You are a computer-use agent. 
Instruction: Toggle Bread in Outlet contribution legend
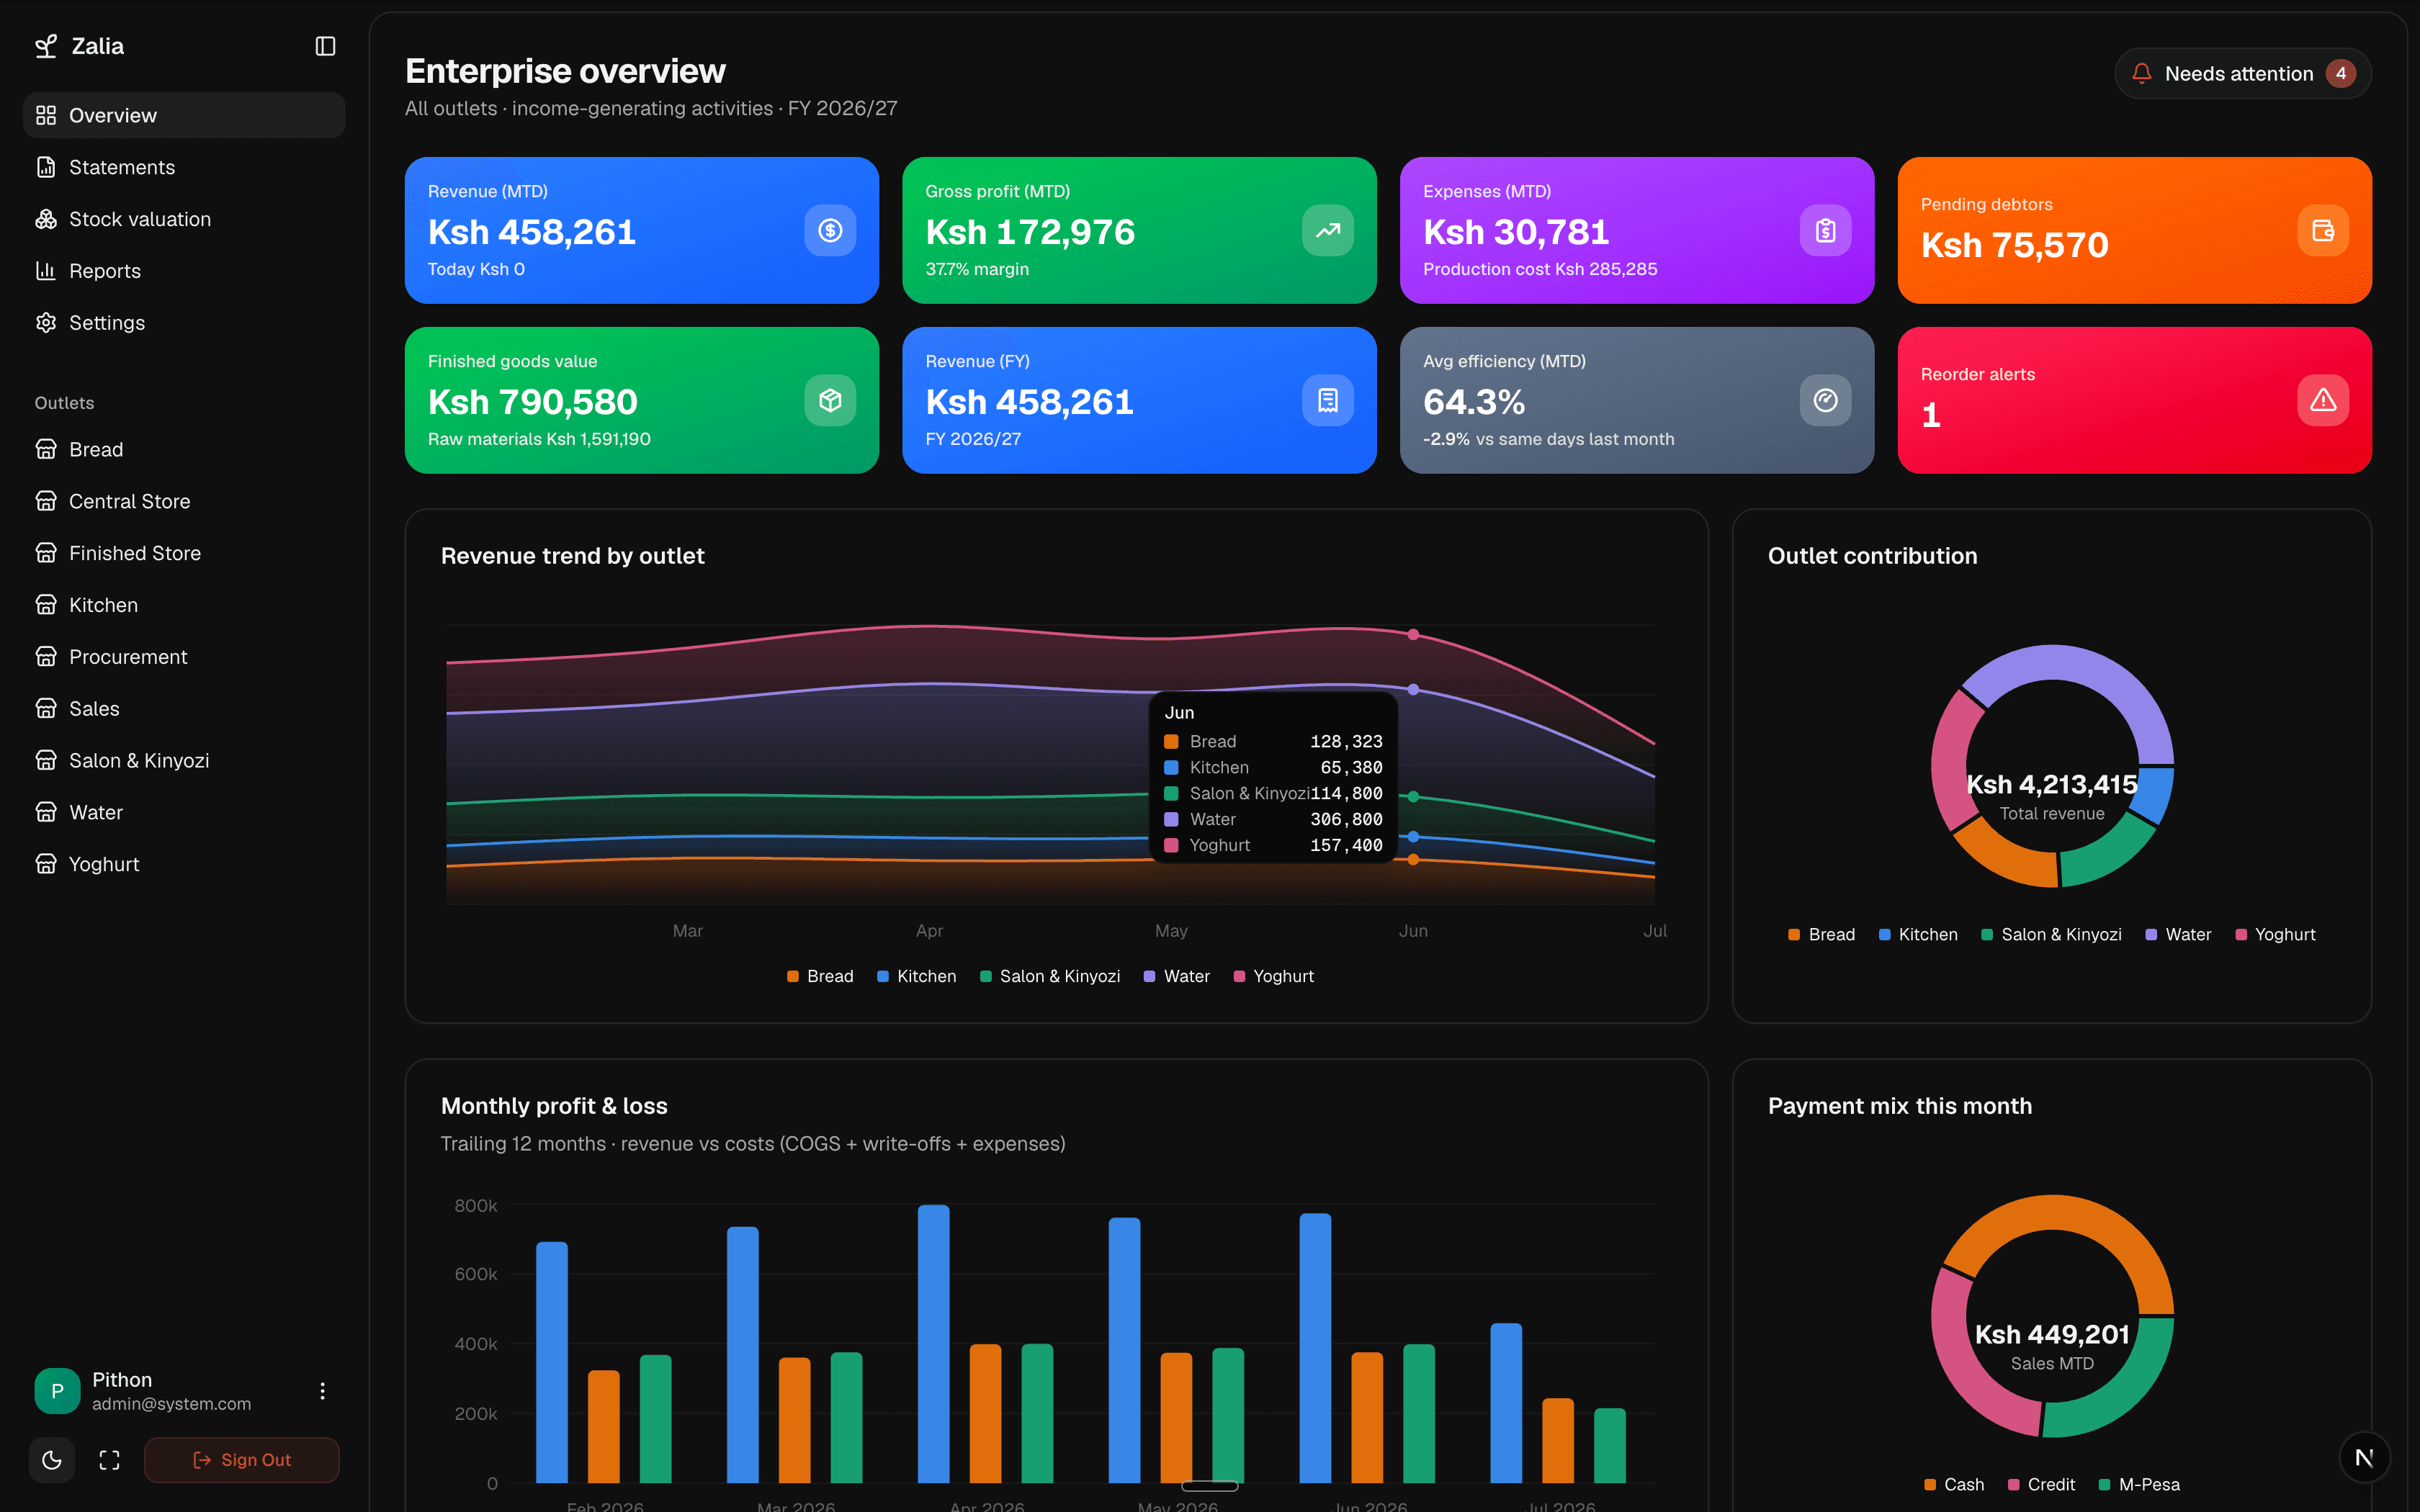(1821, 934)
